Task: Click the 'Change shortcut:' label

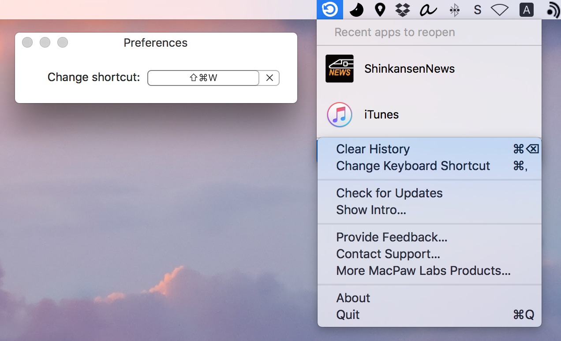Action: tap(93, 77)
